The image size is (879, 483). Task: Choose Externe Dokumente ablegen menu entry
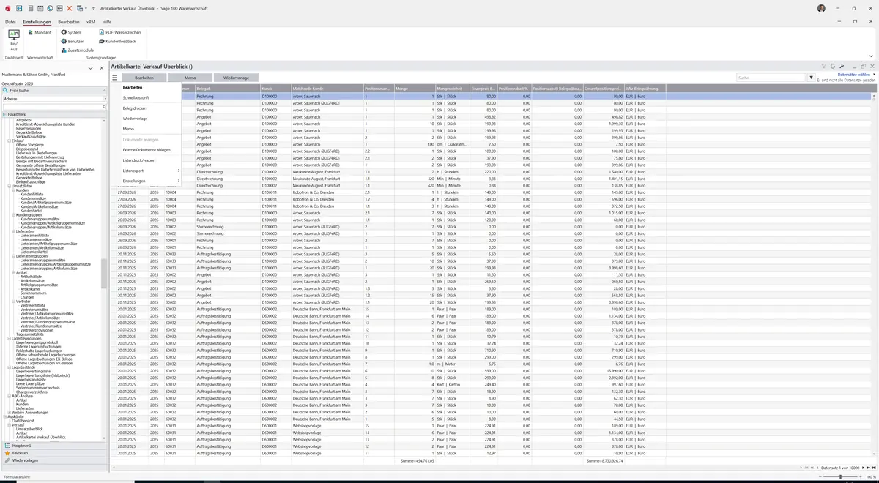[x=145, y=149]
